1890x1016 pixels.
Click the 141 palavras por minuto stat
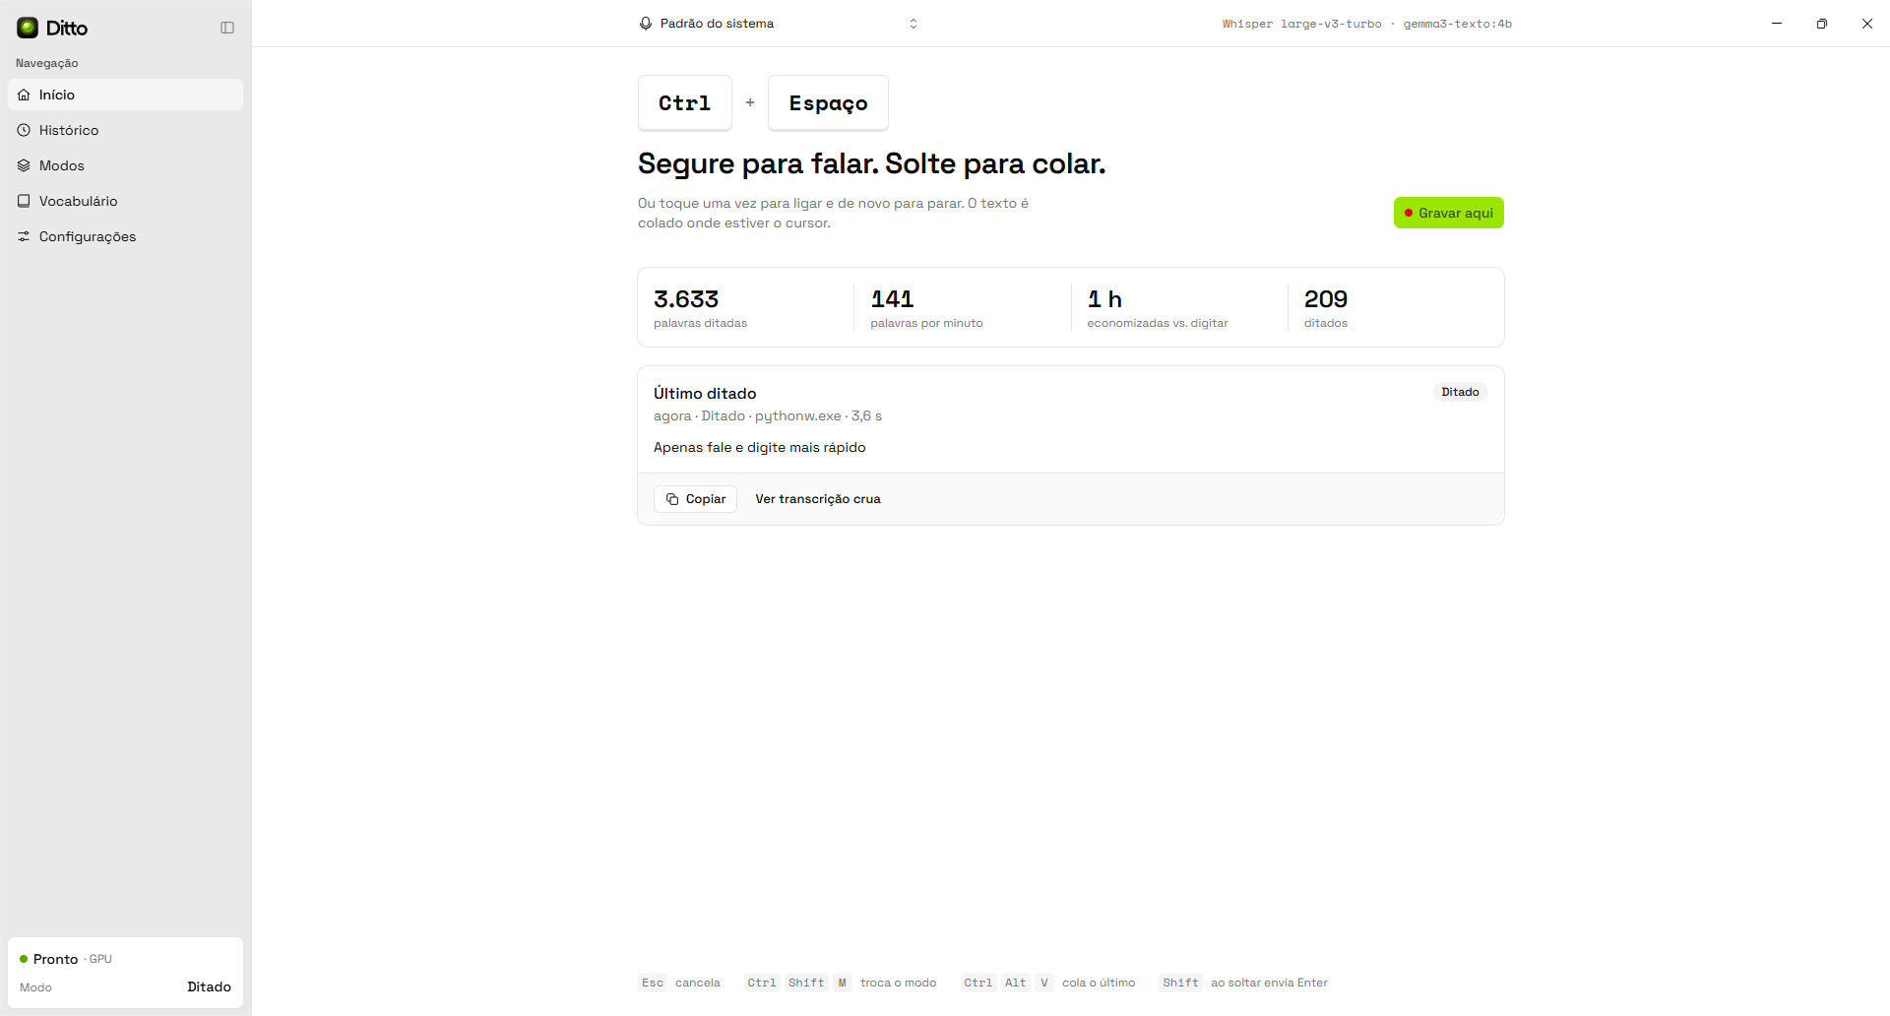[962, 307]
